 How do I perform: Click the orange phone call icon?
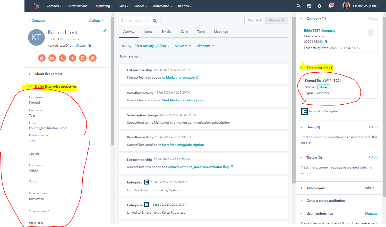click(x=62, y=58)
